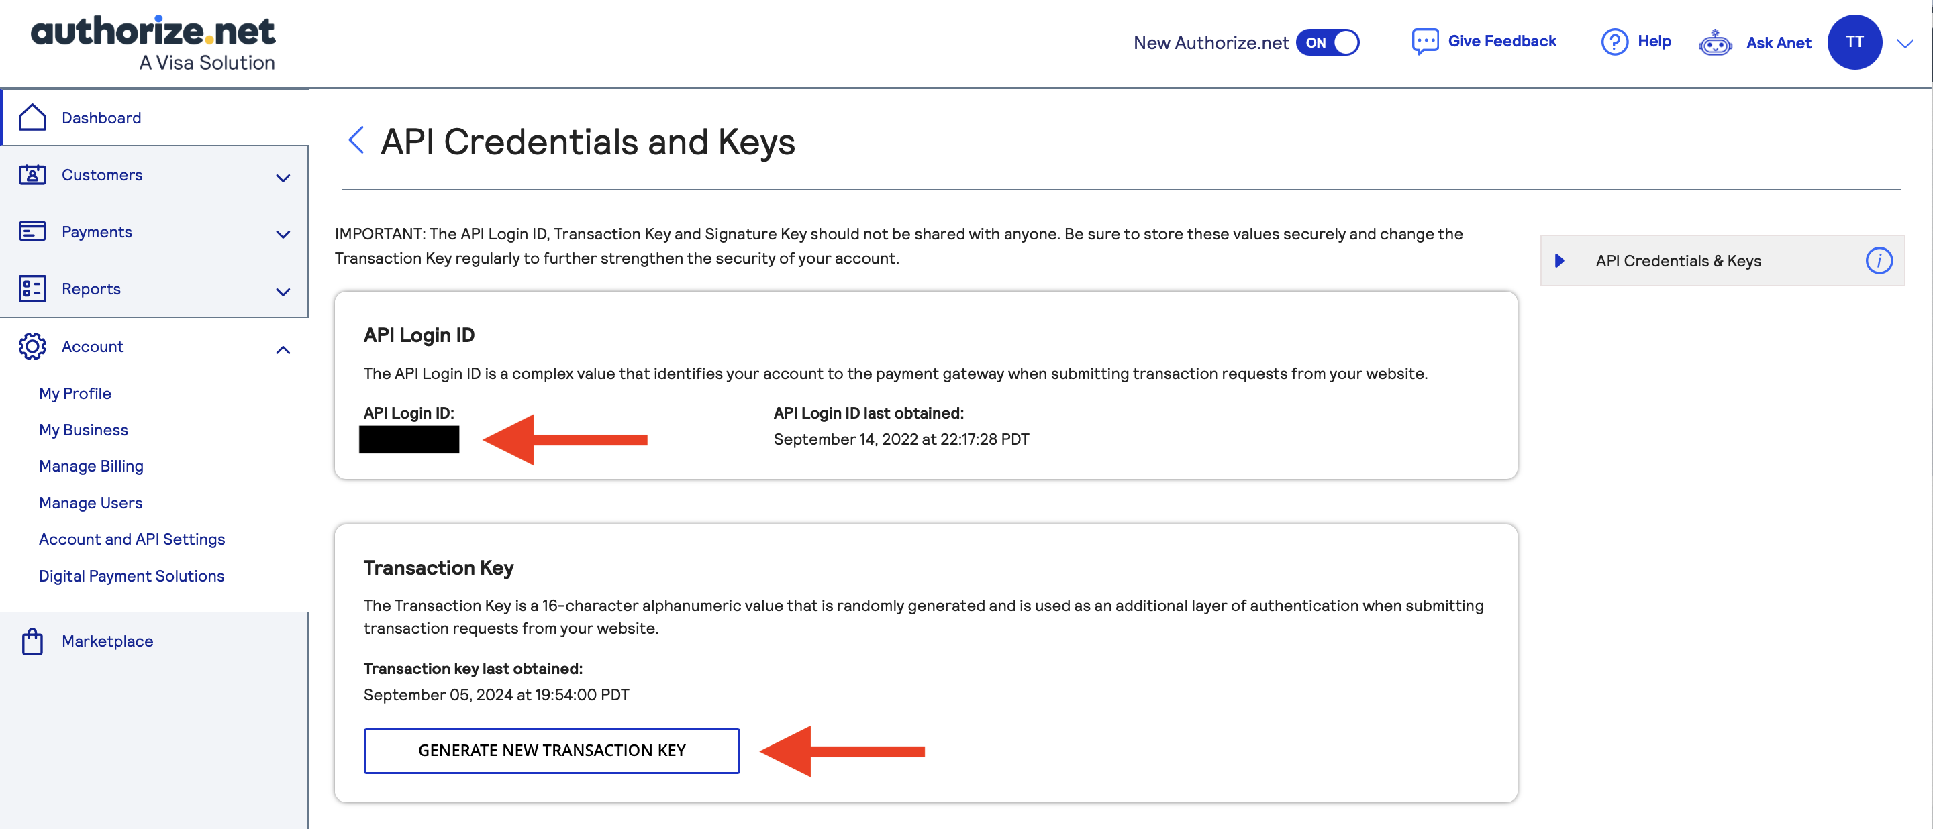Image resolution: width=1933 pixels, height=829 pixels.
Task: Select the Dashboard home icon
Action: click(x=32, y=117)
